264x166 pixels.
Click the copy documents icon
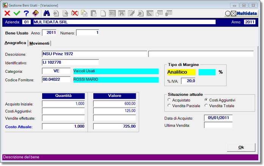[x=84, y=13]
